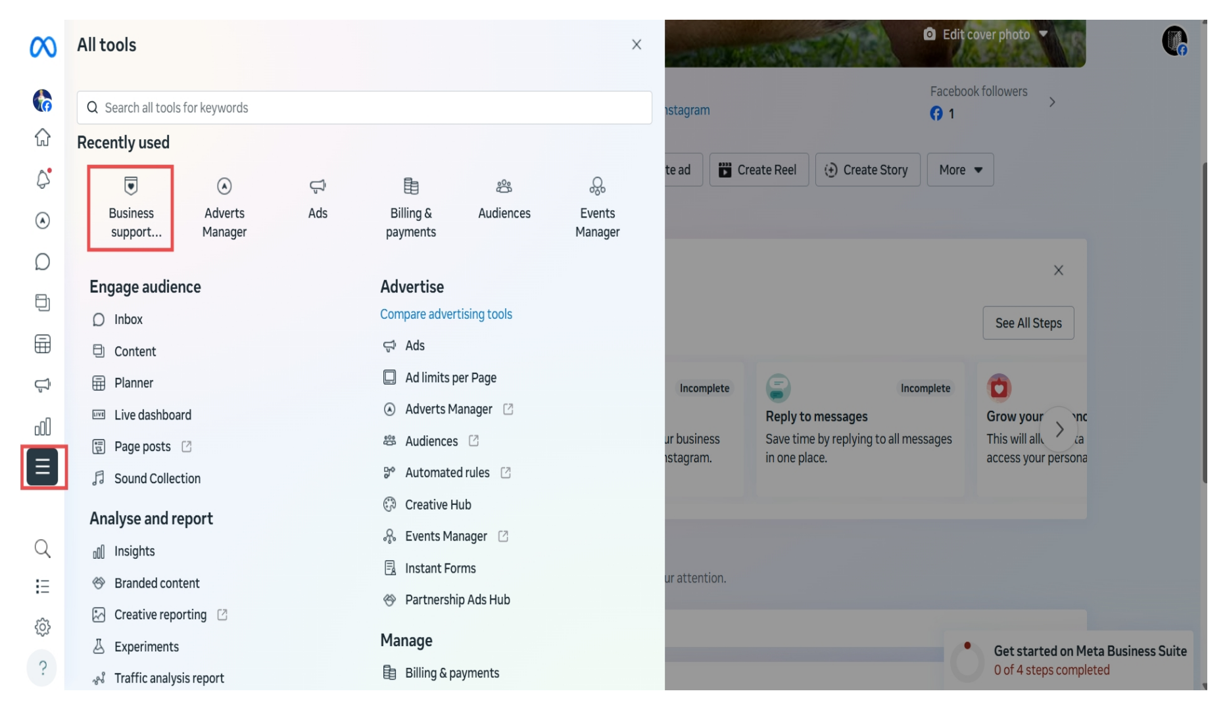Open Sound Collection tool
This screenshot has height=710, width=1227.
146,479
